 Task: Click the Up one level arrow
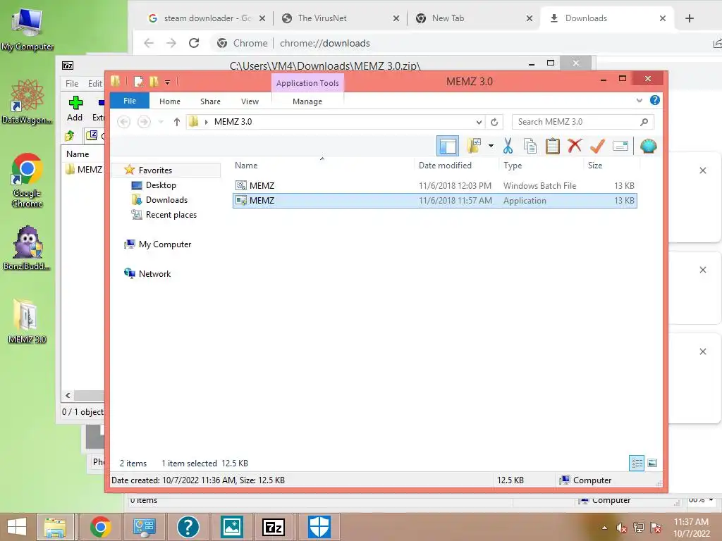click(176, 122)
